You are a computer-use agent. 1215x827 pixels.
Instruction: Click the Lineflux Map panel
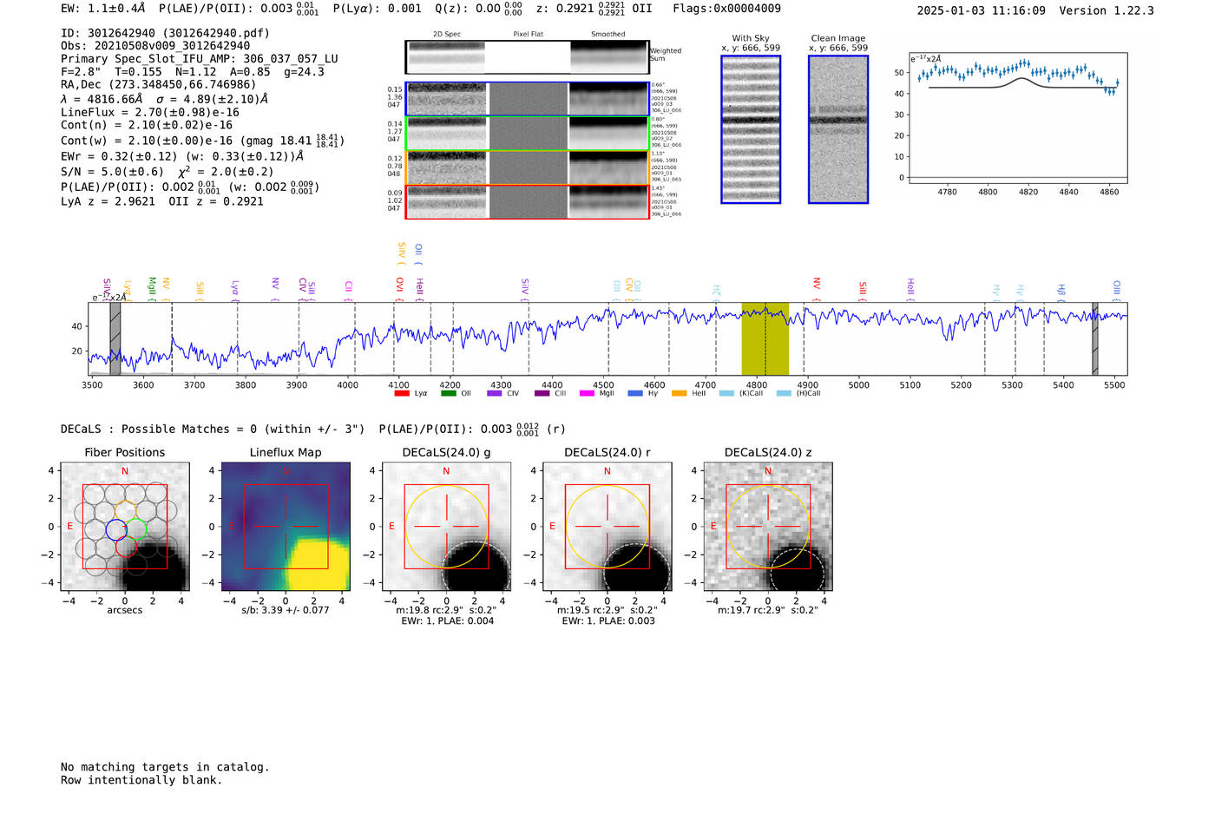tap(286, 527)
